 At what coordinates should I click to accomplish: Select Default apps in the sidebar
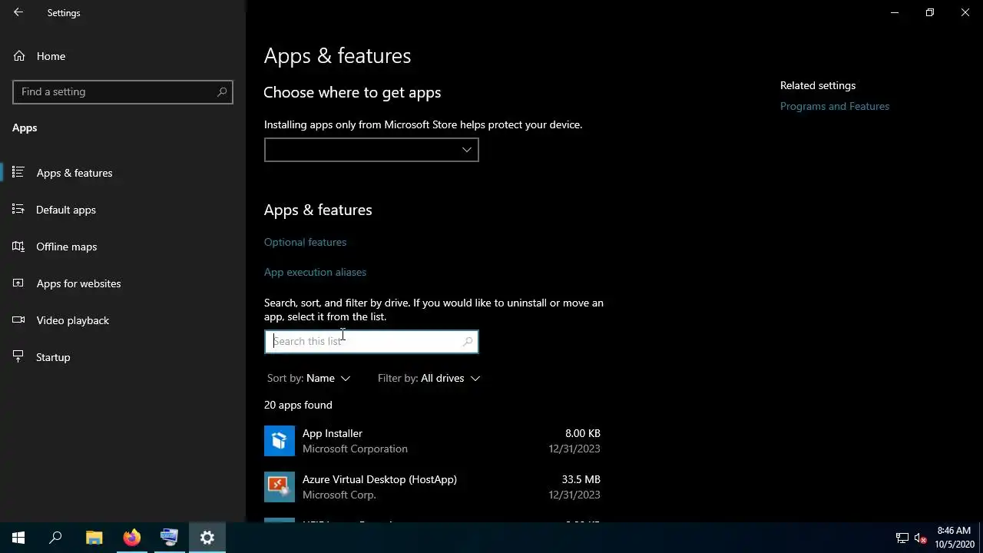66,210
